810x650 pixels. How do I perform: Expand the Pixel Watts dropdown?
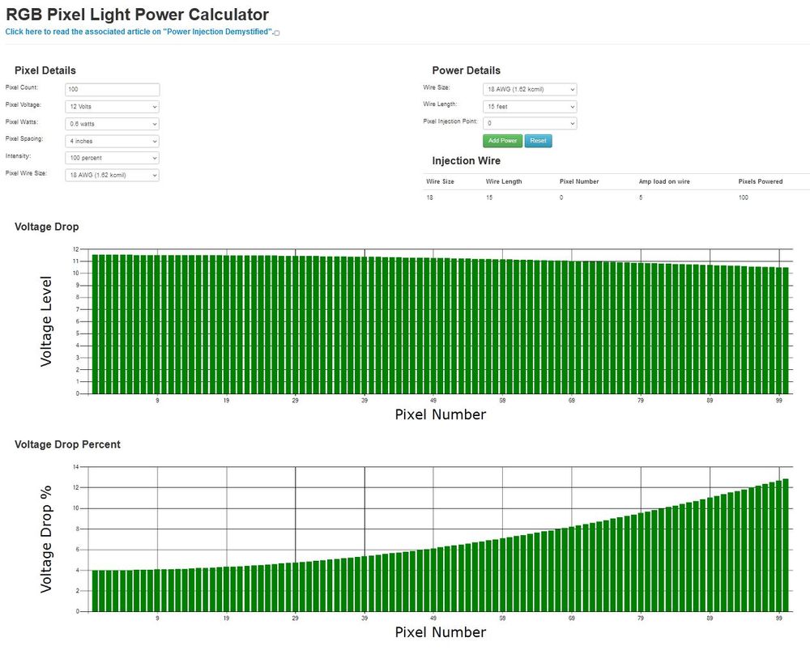113,124
